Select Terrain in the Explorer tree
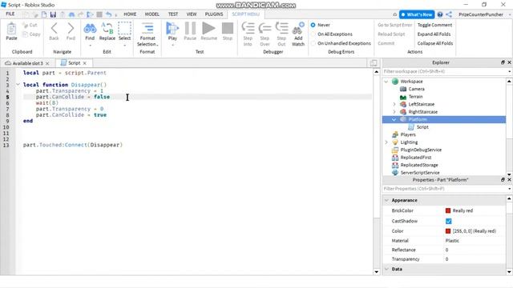The image size is (513, 288). pyautogui.click(x=415, y=97)
